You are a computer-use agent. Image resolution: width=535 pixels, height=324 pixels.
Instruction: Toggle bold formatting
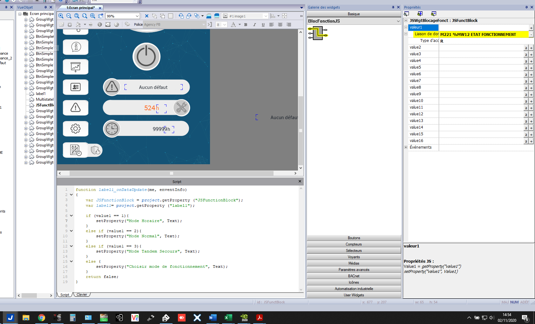[x=246, y=24]
